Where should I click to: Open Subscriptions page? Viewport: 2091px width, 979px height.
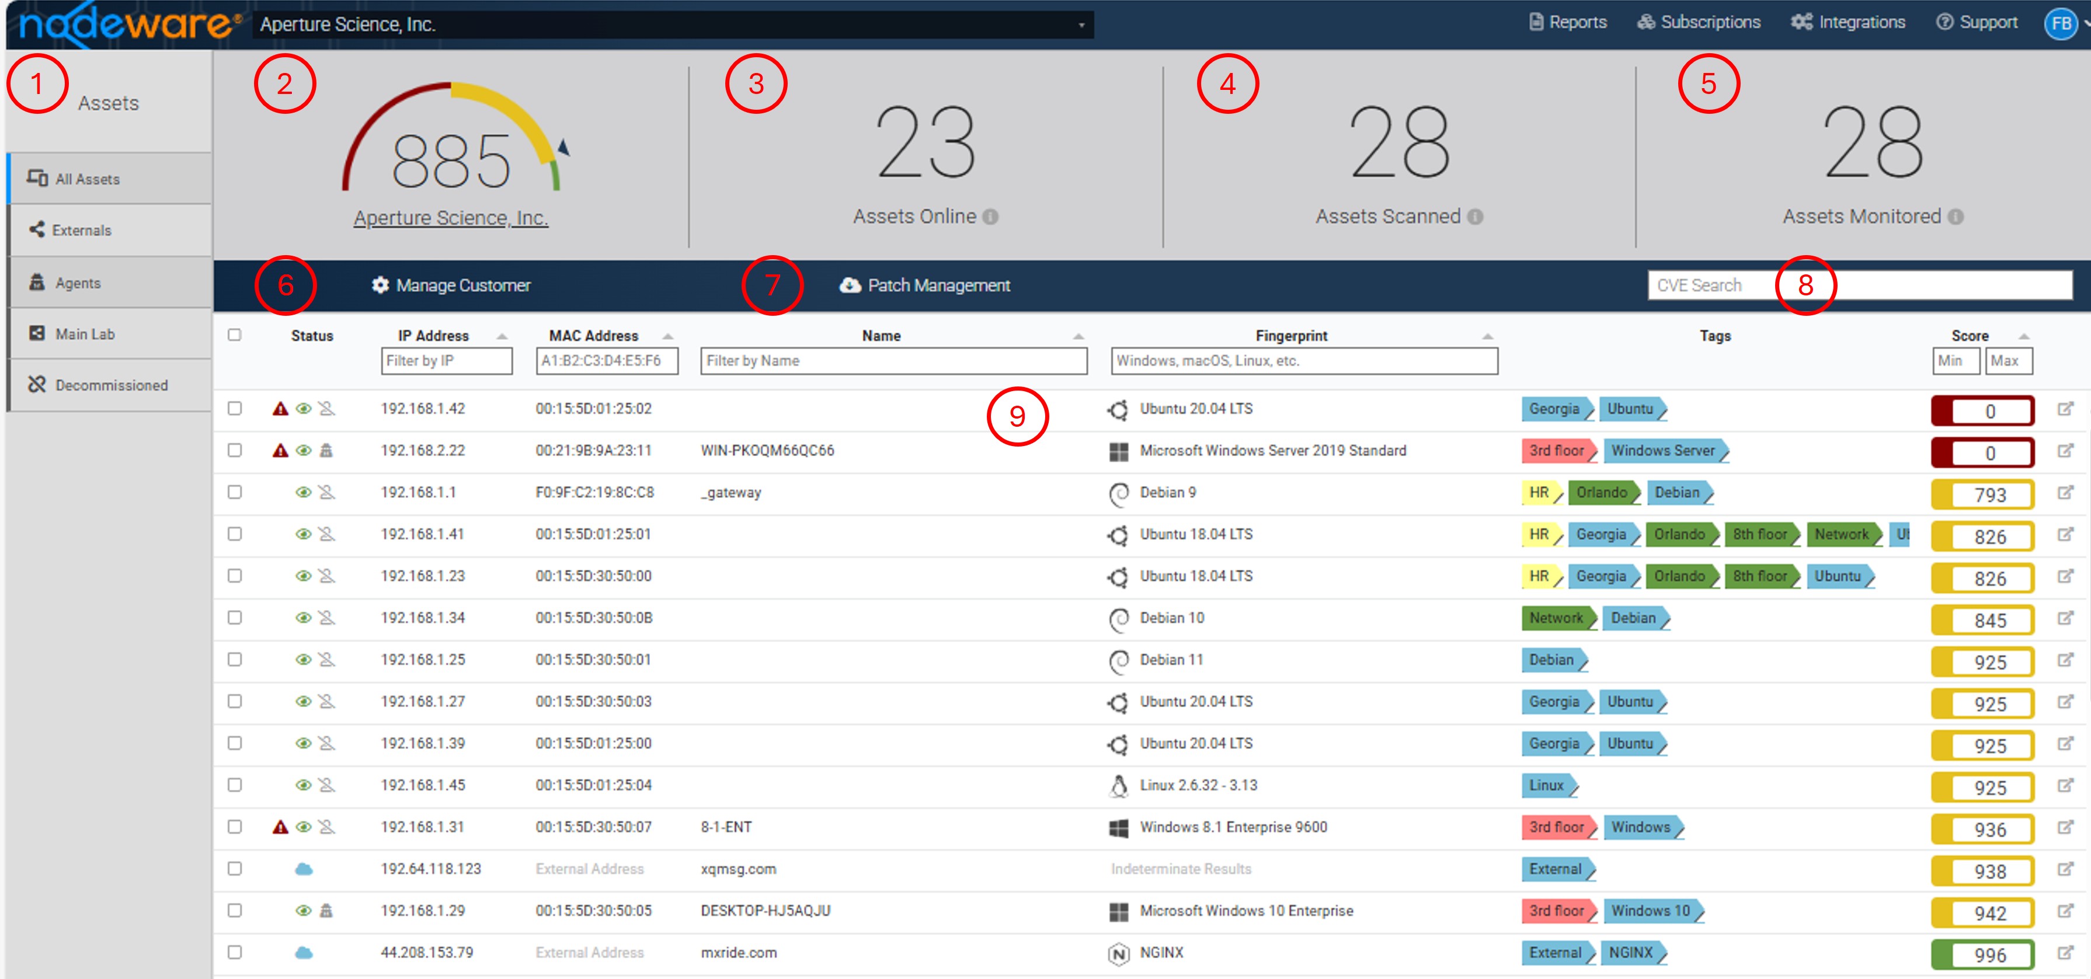click(1699, 22)
